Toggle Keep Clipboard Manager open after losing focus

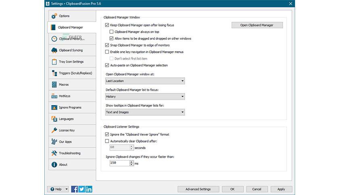[107, 25]
